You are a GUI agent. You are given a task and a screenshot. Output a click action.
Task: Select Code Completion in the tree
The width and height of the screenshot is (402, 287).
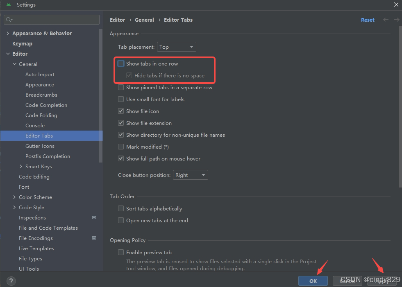point(46,105)
